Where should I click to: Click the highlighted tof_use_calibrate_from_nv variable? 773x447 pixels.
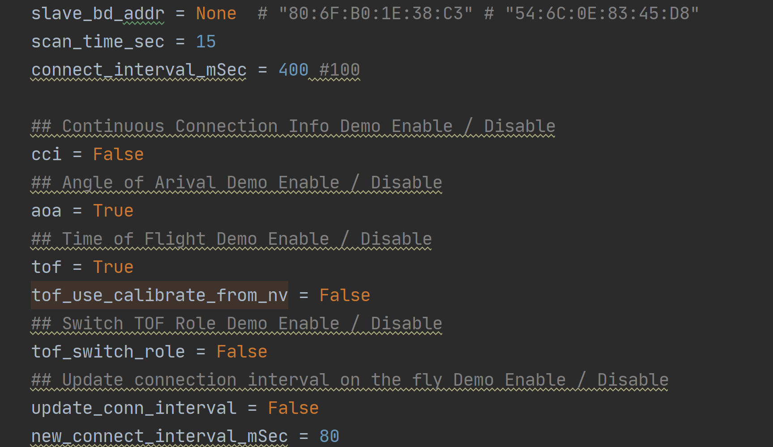tap(159, 296)
